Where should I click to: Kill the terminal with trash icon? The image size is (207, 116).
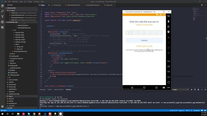pos(198,90)
